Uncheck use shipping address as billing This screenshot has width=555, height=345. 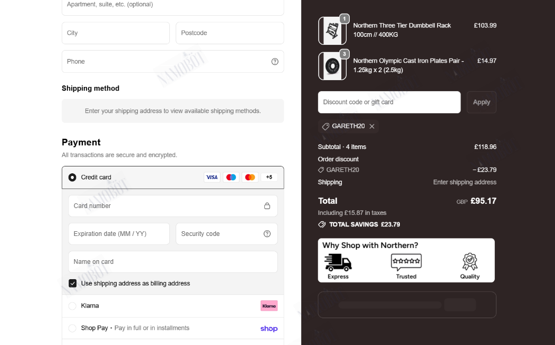click(x=73, y=283)
